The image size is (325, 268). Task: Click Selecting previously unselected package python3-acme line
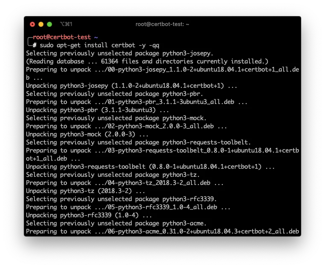click(x=116, y=223)
